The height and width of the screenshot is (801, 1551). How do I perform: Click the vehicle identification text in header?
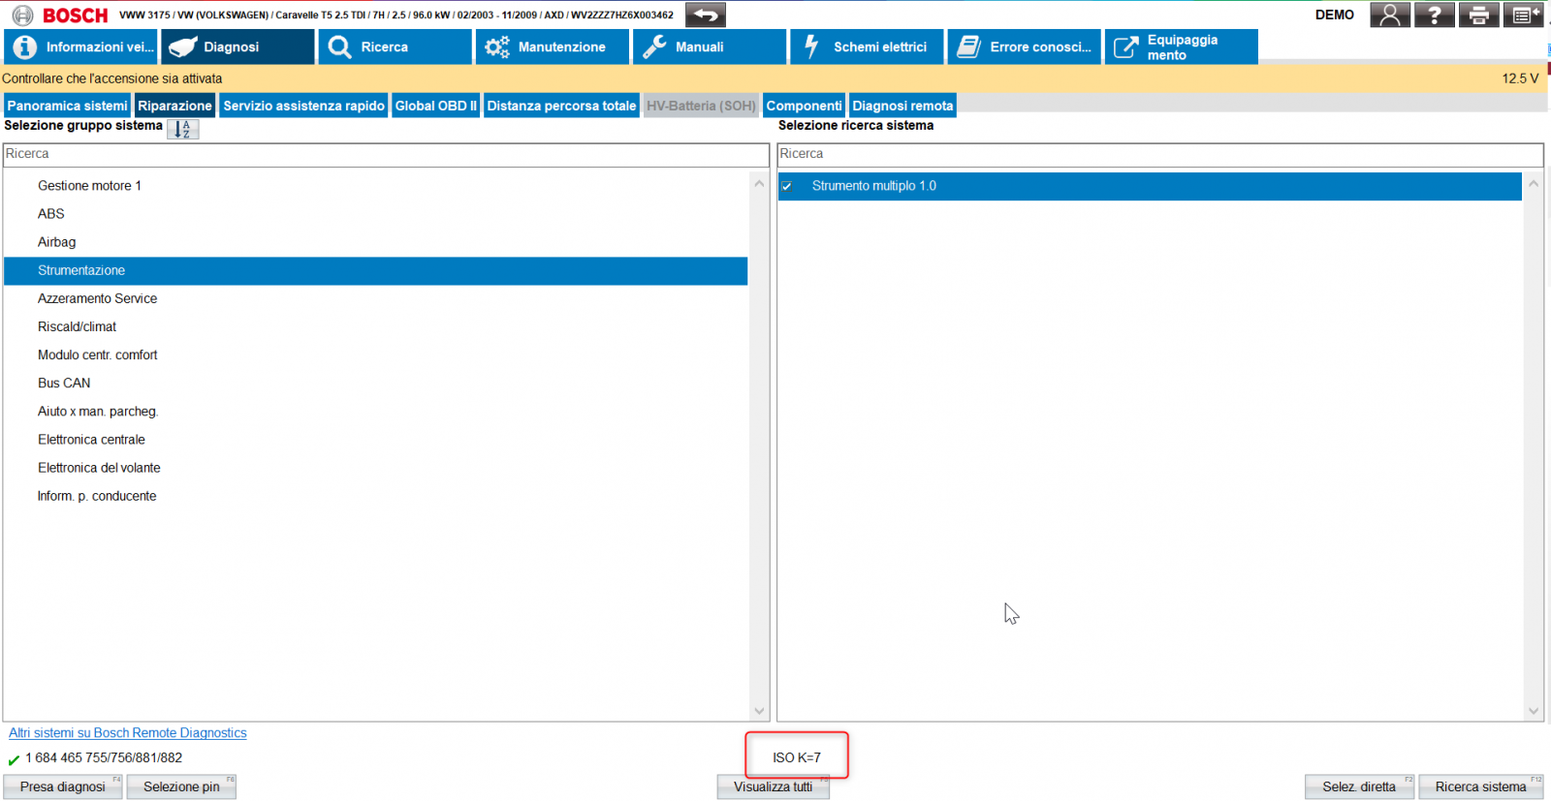tap(396, 15)
